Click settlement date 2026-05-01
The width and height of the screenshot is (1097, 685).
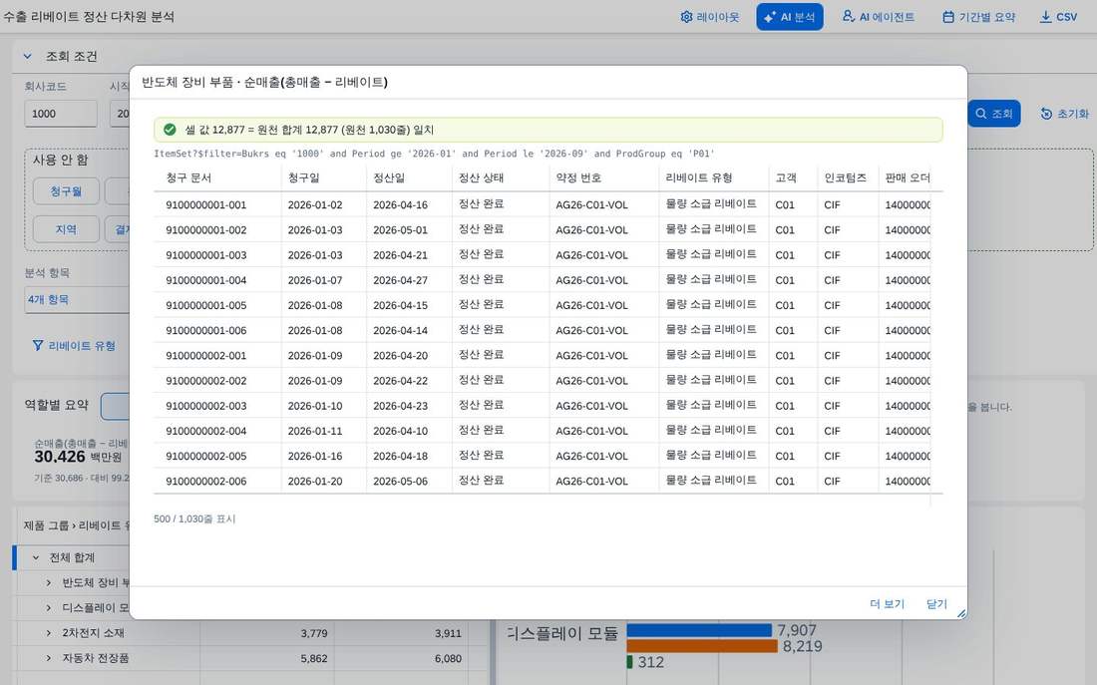400,230
